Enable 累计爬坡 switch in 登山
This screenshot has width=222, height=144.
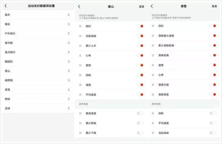[140, 123]
